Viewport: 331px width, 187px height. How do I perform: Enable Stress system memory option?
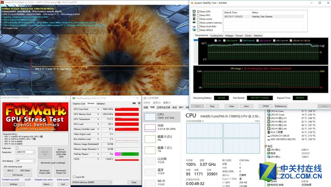pyautogui.click(x=198, y=23)
